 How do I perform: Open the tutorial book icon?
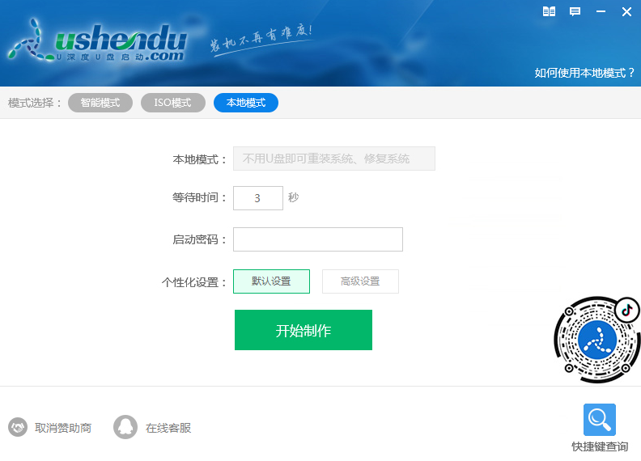(549, 11)
